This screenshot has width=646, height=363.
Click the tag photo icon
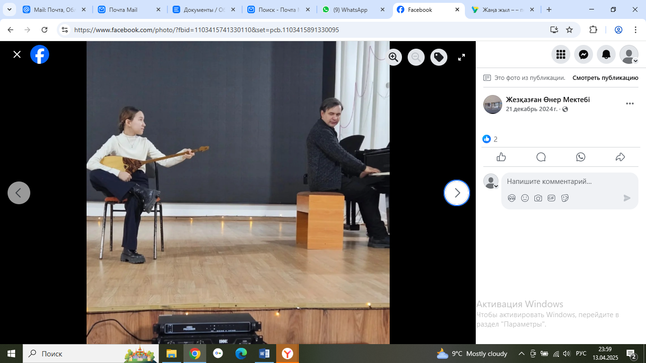click(439, 57)
